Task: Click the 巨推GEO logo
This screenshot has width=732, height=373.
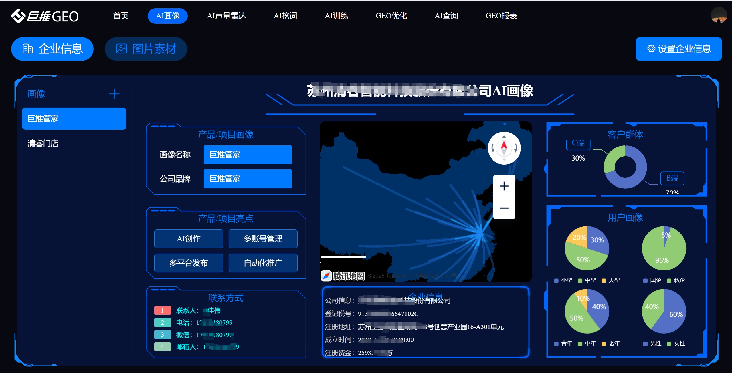Action: [x=45, y=16]
